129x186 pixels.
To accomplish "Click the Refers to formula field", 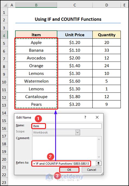I will pos(63,164).
